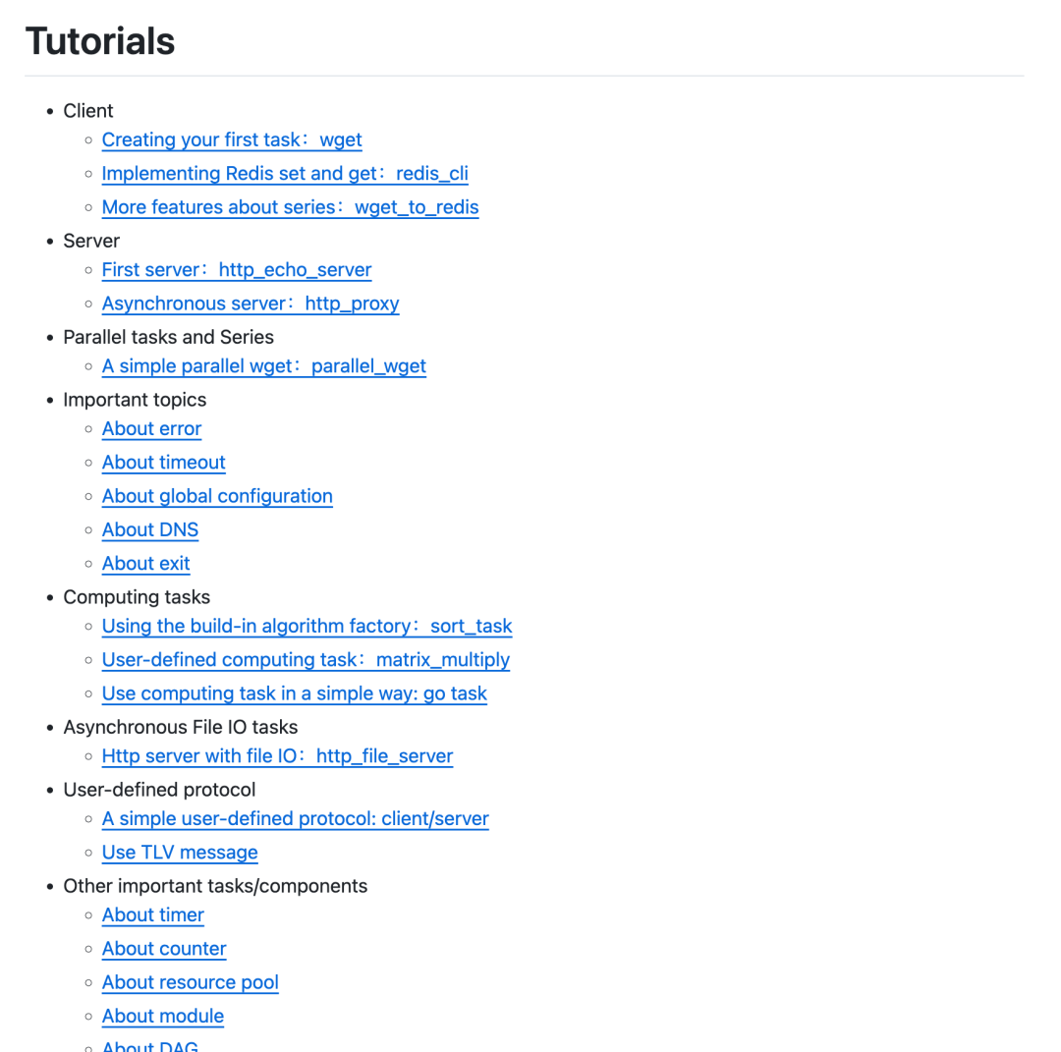Open the About counter link
This screenshot has height=1052, width=1061.
point(164,949)
